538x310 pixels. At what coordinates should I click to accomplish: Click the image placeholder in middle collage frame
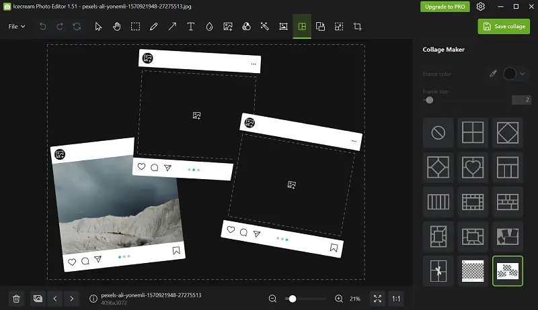click(196, 115)
